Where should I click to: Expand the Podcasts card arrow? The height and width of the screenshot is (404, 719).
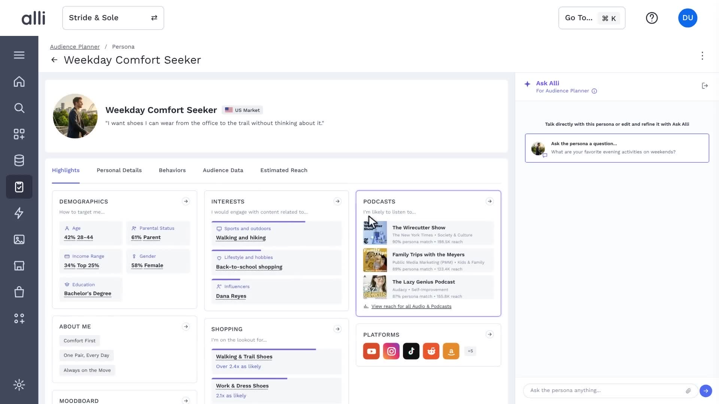tap(489, 202)
